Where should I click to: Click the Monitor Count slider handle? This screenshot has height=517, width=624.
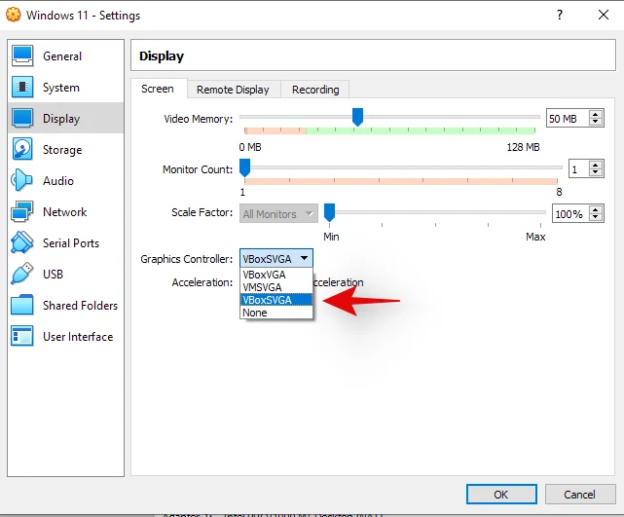(244, 167)
